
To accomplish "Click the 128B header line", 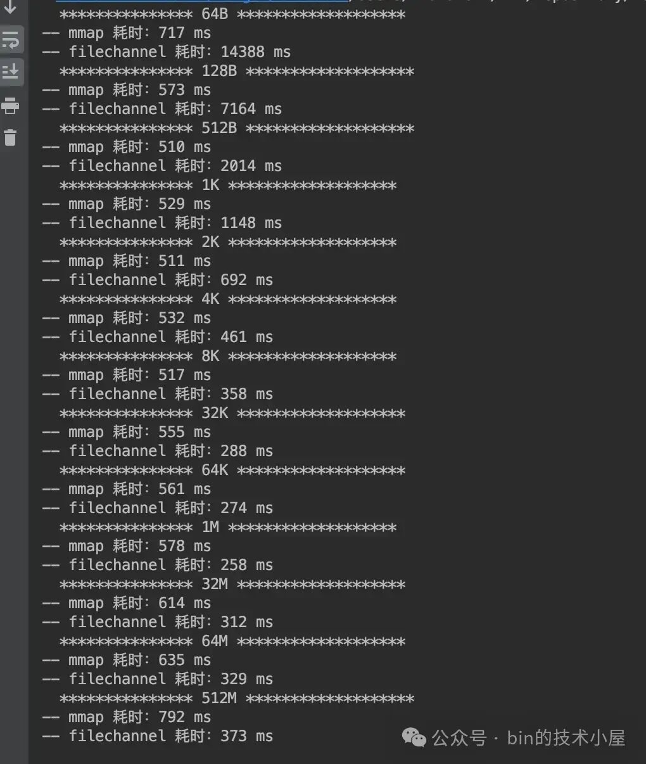I will (x=237, y=72).
